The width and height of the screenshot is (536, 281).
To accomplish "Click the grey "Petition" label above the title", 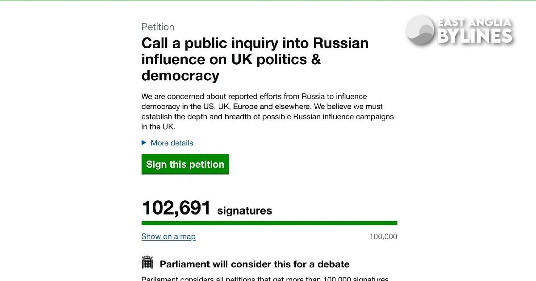I will [158, 27].
